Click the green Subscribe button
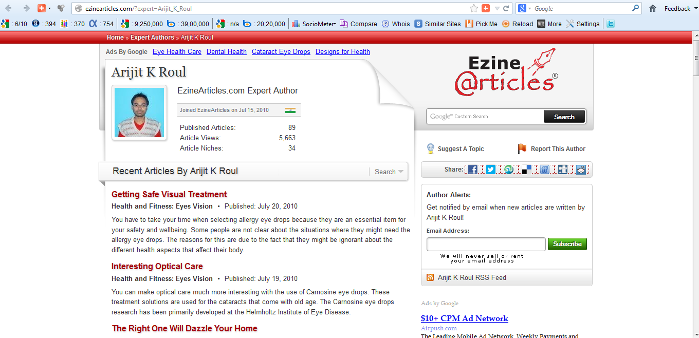Viewport: 699px width, 338px height. pyautogui.click(x=567, y=244)
